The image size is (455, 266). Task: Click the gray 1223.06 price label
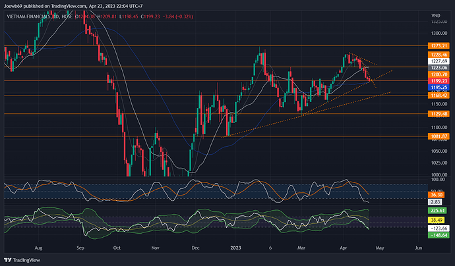(x=439, y=68)
